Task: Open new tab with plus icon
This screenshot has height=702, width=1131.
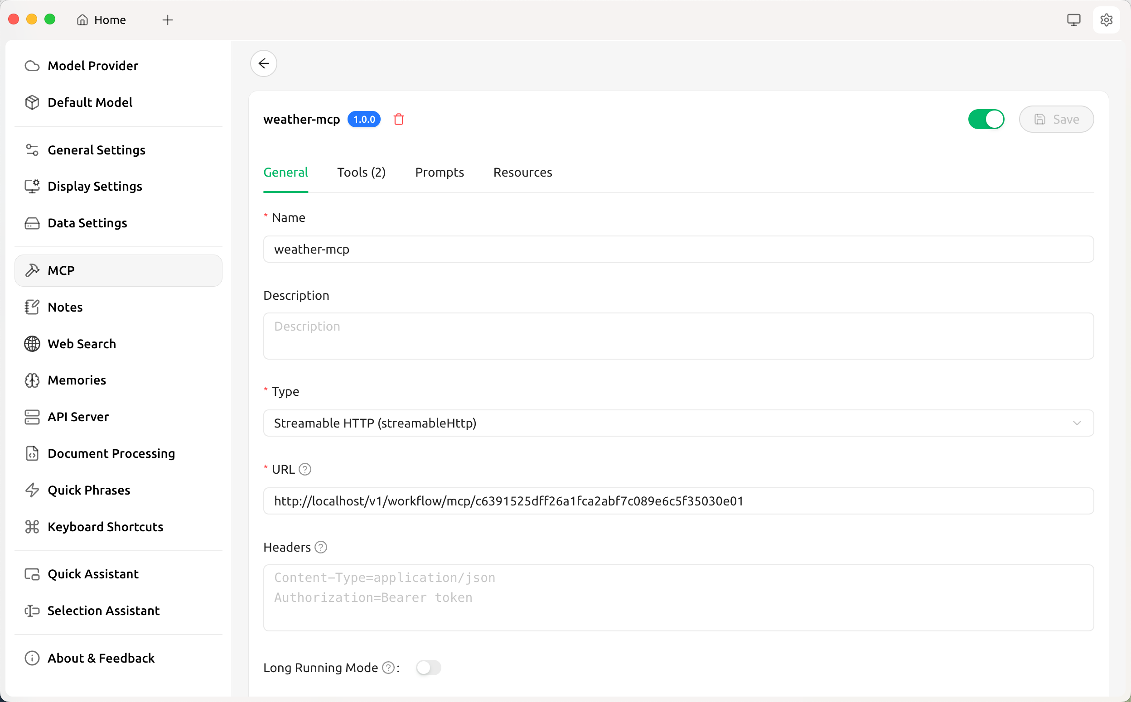Action: point(168,20)
